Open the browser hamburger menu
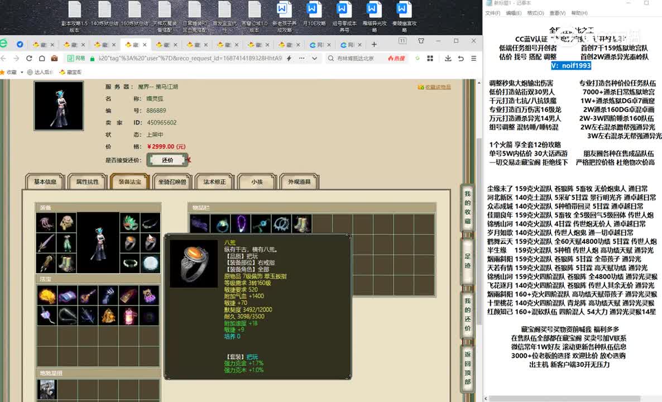The width and height of the screenshot is (662, 402). (x=474, y=58)
